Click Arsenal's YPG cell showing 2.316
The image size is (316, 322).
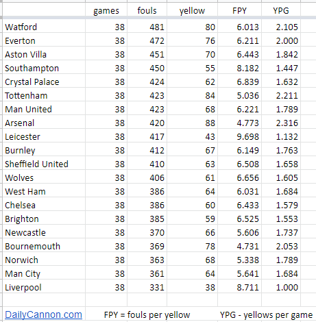[281, 123]
